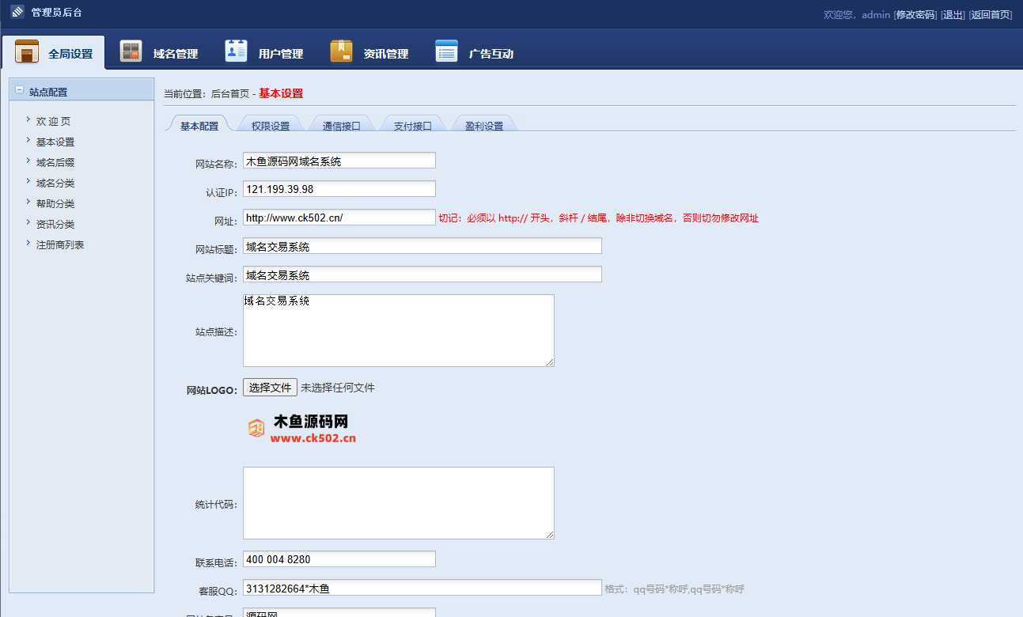Click the 域名管理 grid icon
This screenshot has width=1023, height=617.
coord(131,51)
